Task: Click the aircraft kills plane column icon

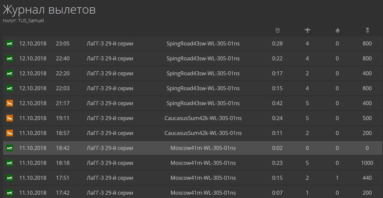Action: coord(307,31)
